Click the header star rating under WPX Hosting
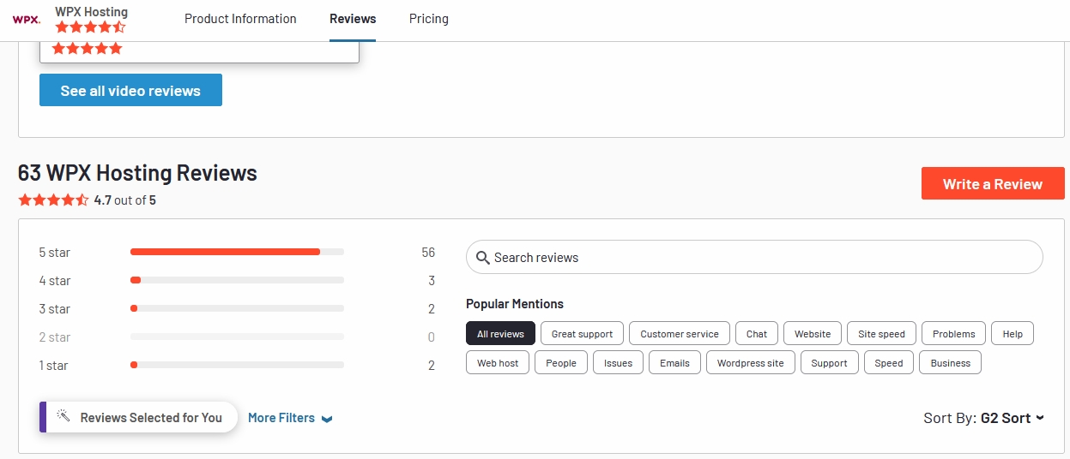The height and width of the screenshot is (459, 1070). [x=90, y=27]
